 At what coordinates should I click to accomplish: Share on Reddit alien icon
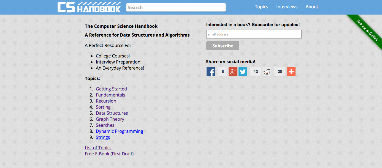coord(267,72)
